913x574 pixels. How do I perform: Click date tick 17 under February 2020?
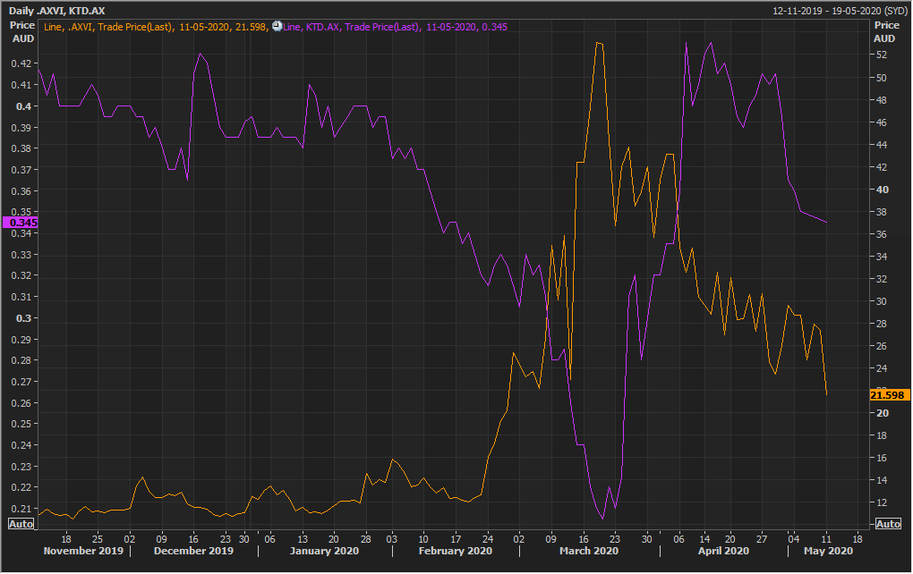[x=456, y=539]
